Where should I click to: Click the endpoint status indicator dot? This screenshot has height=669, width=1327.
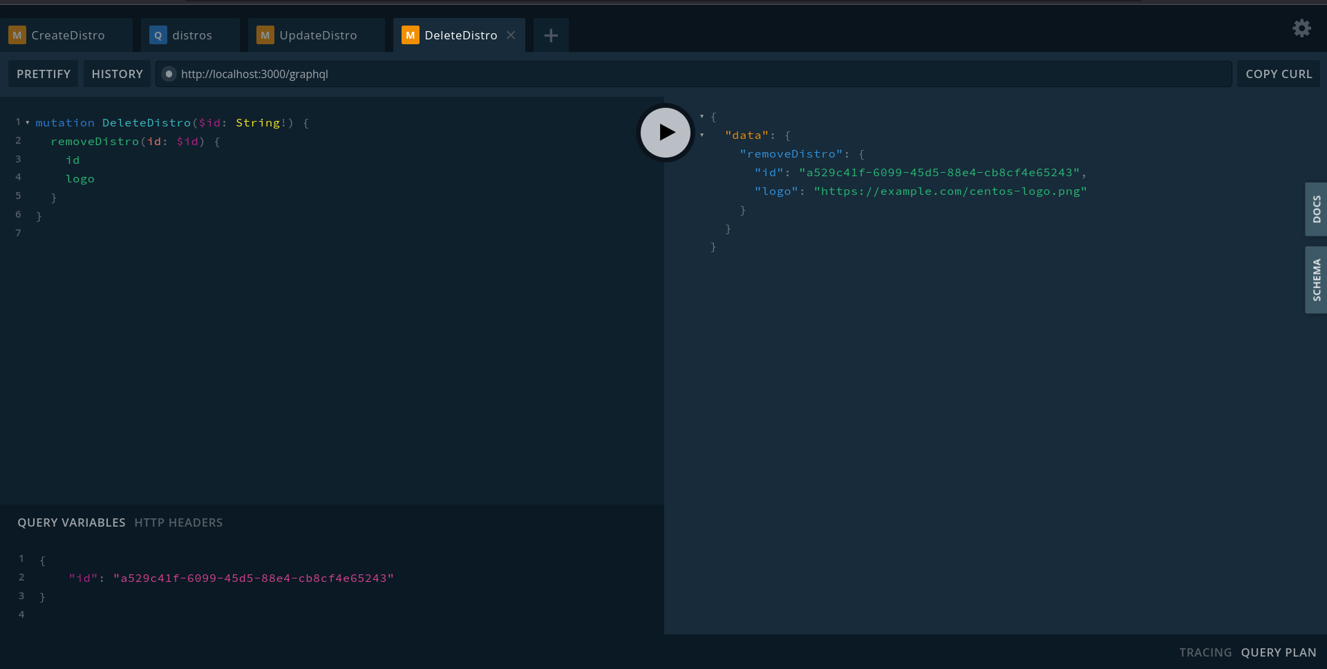coord(169,74)
